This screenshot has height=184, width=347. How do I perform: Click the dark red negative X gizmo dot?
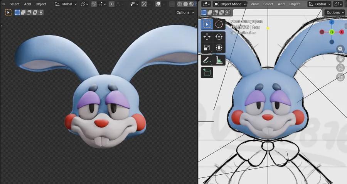[322, 32]
